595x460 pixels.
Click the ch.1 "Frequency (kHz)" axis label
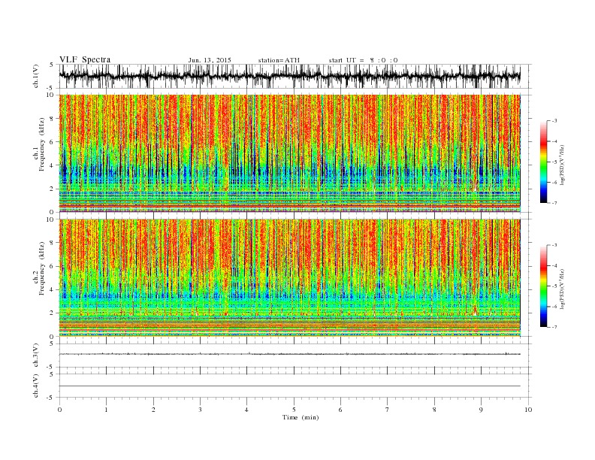click(x=42, y=144)
